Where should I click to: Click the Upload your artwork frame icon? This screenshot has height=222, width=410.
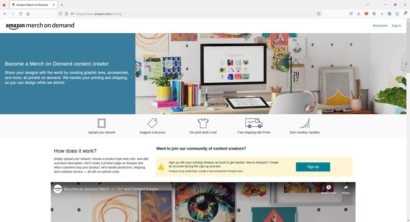101,123
